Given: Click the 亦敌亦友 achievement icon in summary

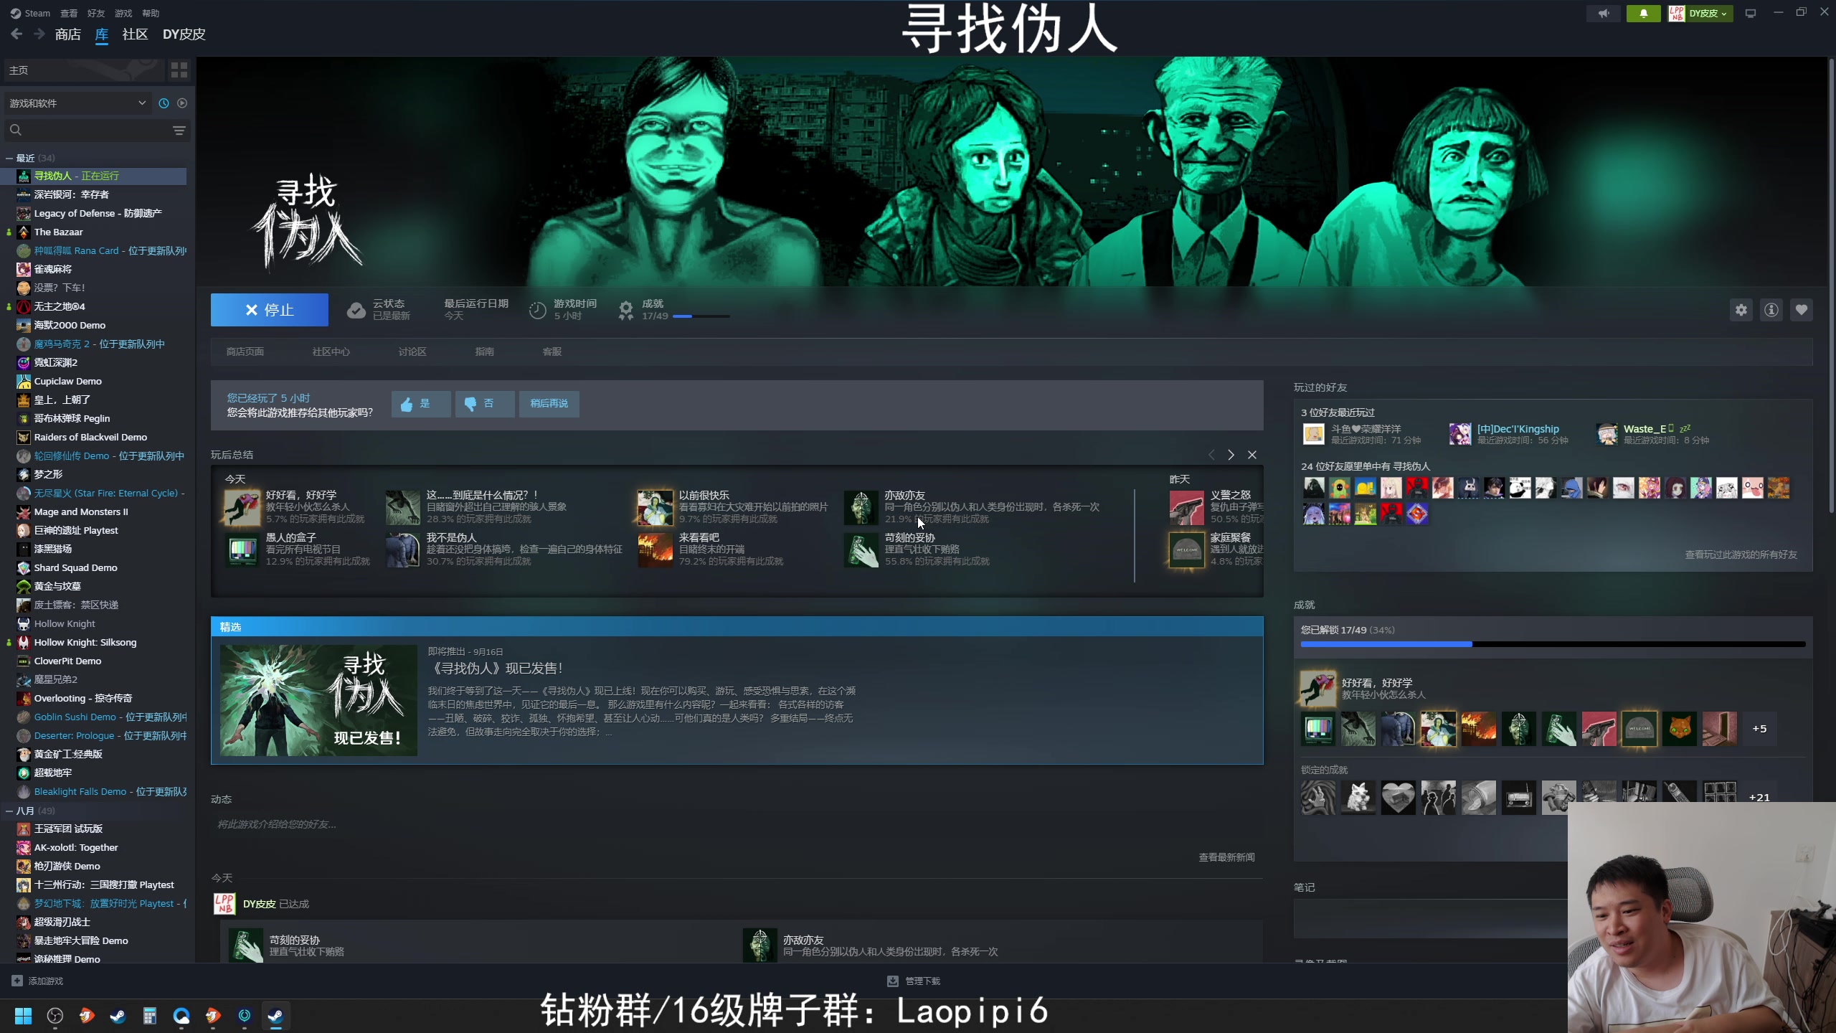Looking at the screenshot, I should tap(861, 507).
